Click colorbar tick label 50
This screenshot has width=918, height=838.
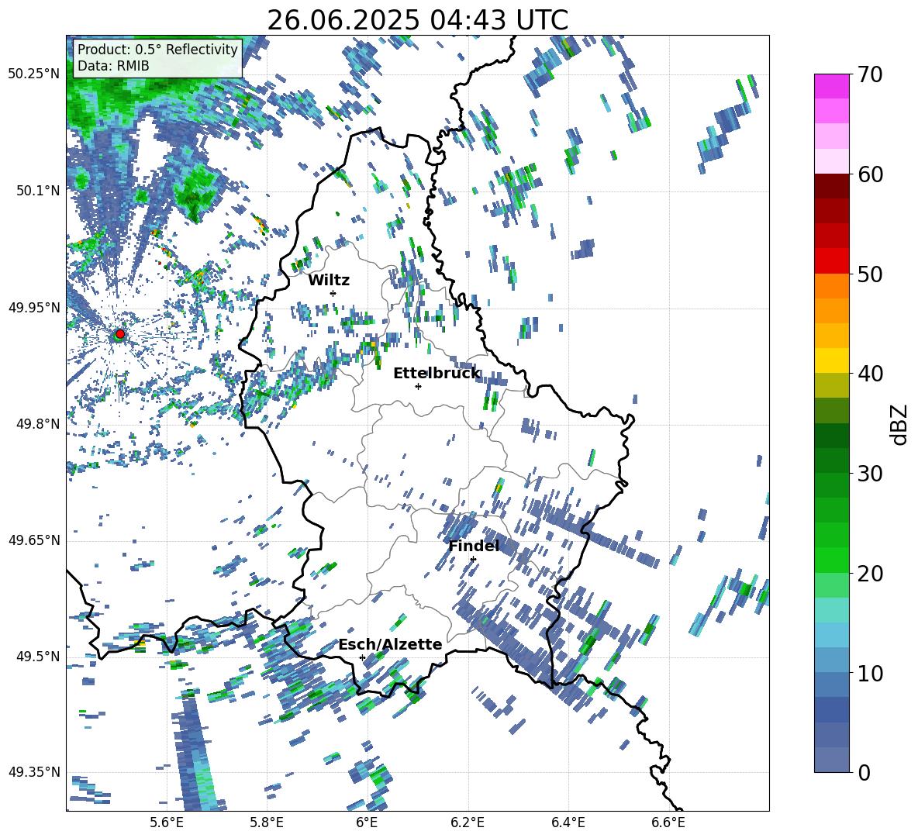pyautogui.click(x=869, y=274)
